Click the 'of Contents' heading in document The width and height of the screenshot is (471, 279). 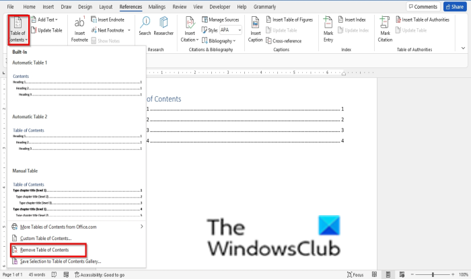(164, 99)
